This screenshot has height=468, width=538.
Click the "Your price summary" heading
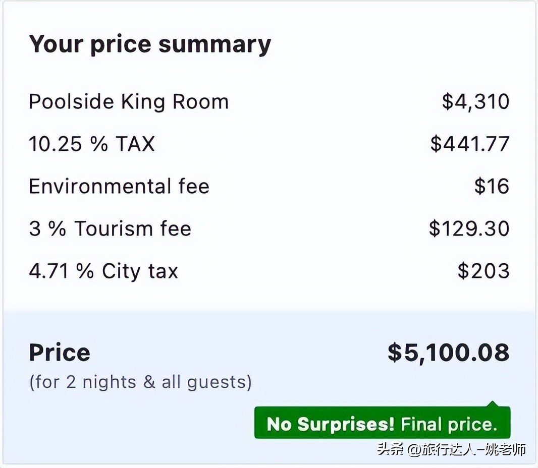150,44
